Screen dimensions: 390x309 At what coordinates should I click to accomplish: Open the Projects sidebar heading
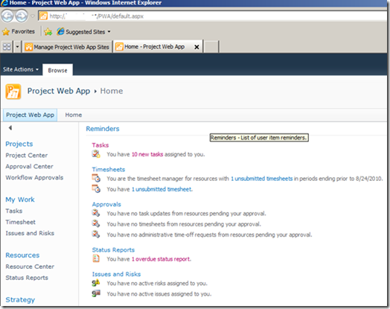(x=19, y=144)
